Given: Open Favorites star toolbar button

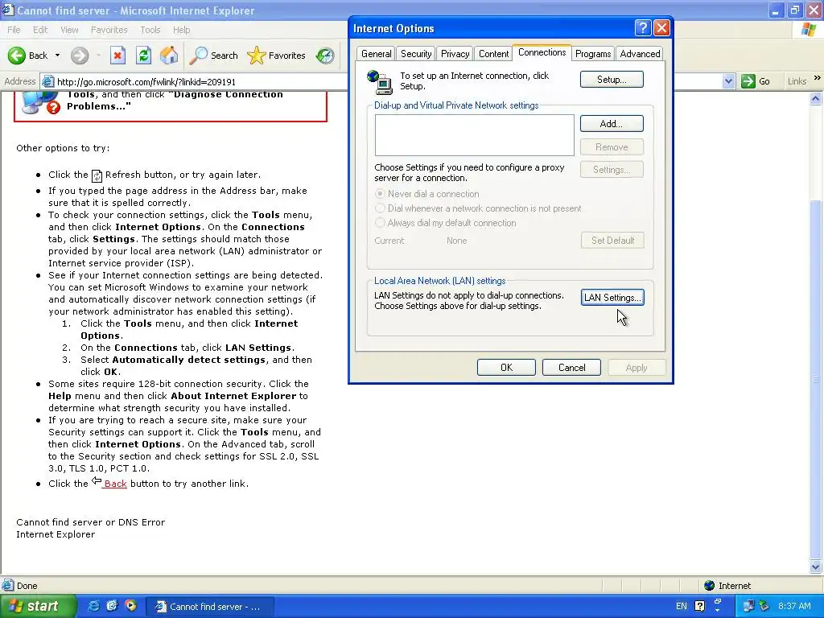Looking at the screenshot, I should pyautogui.click(x=277, y=56).
